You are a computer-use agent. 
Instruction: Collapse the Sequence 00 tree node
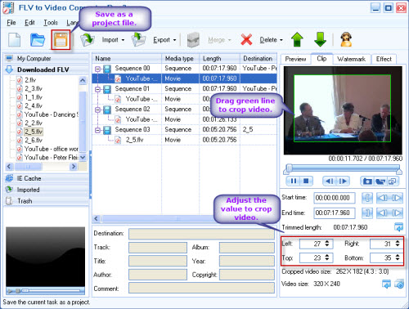(x=97, y=69)
